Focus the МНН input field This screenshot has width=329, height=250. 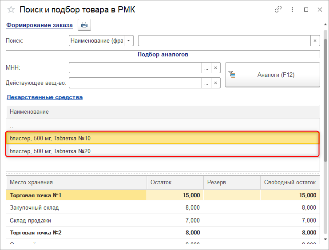pos(135,68)
